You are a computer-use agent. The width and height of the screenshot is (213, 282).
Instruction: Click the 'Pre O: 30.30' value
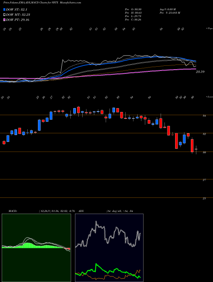(x=133, y=9)
